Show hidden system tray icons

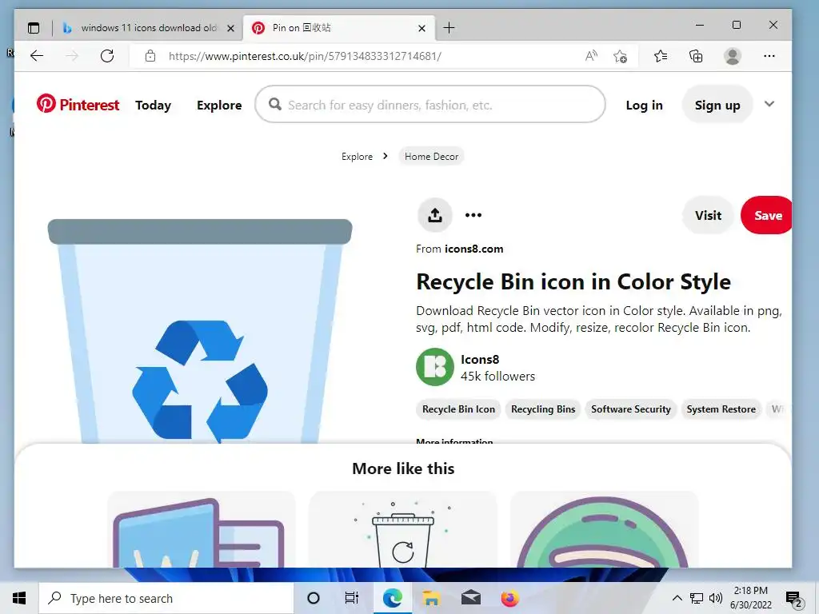coord(677,598)
